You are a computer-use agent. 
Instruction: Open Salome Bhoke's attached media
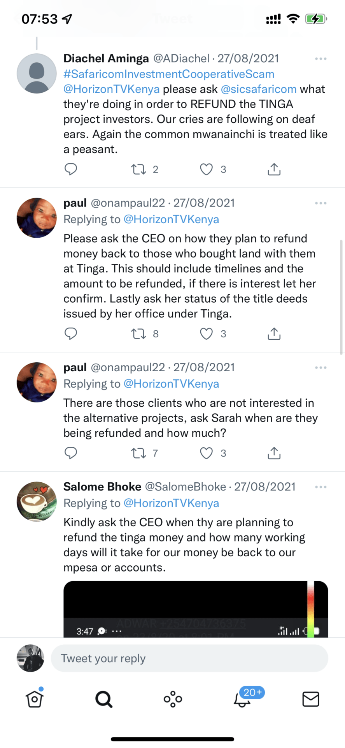tap(195, 609)
